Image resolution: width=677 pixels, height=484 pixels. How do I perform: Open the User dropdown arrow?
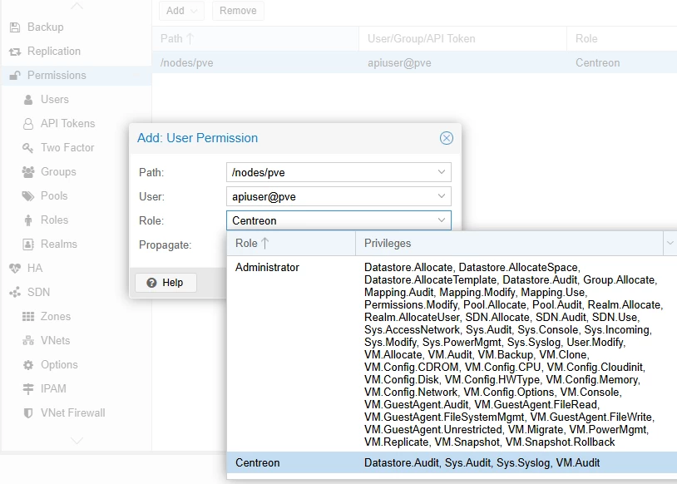coord(442,196)
